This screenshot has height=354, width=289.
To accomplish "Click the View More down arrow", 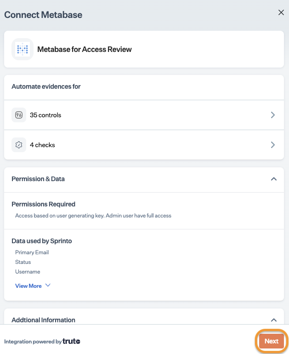I will [48, 285].
